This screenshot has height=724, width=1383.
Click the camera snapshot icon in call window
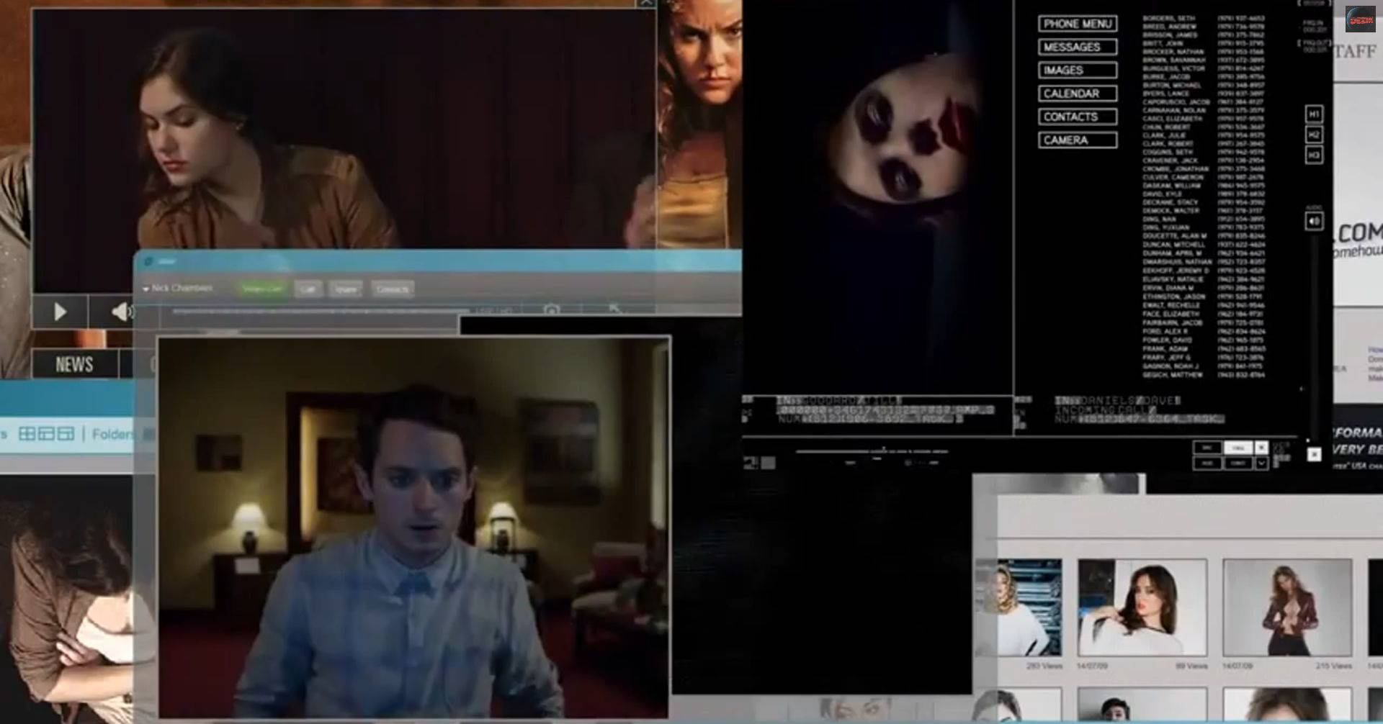pos(552,309)
